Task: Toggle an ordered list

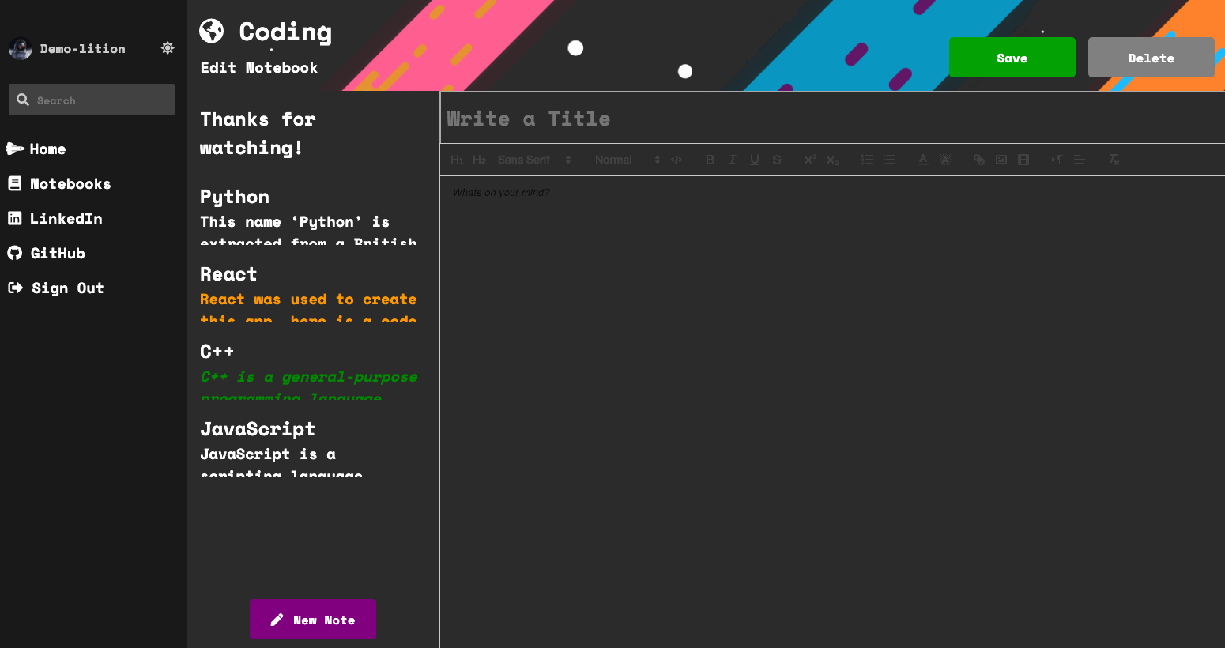Action: (x=867, y=160)
